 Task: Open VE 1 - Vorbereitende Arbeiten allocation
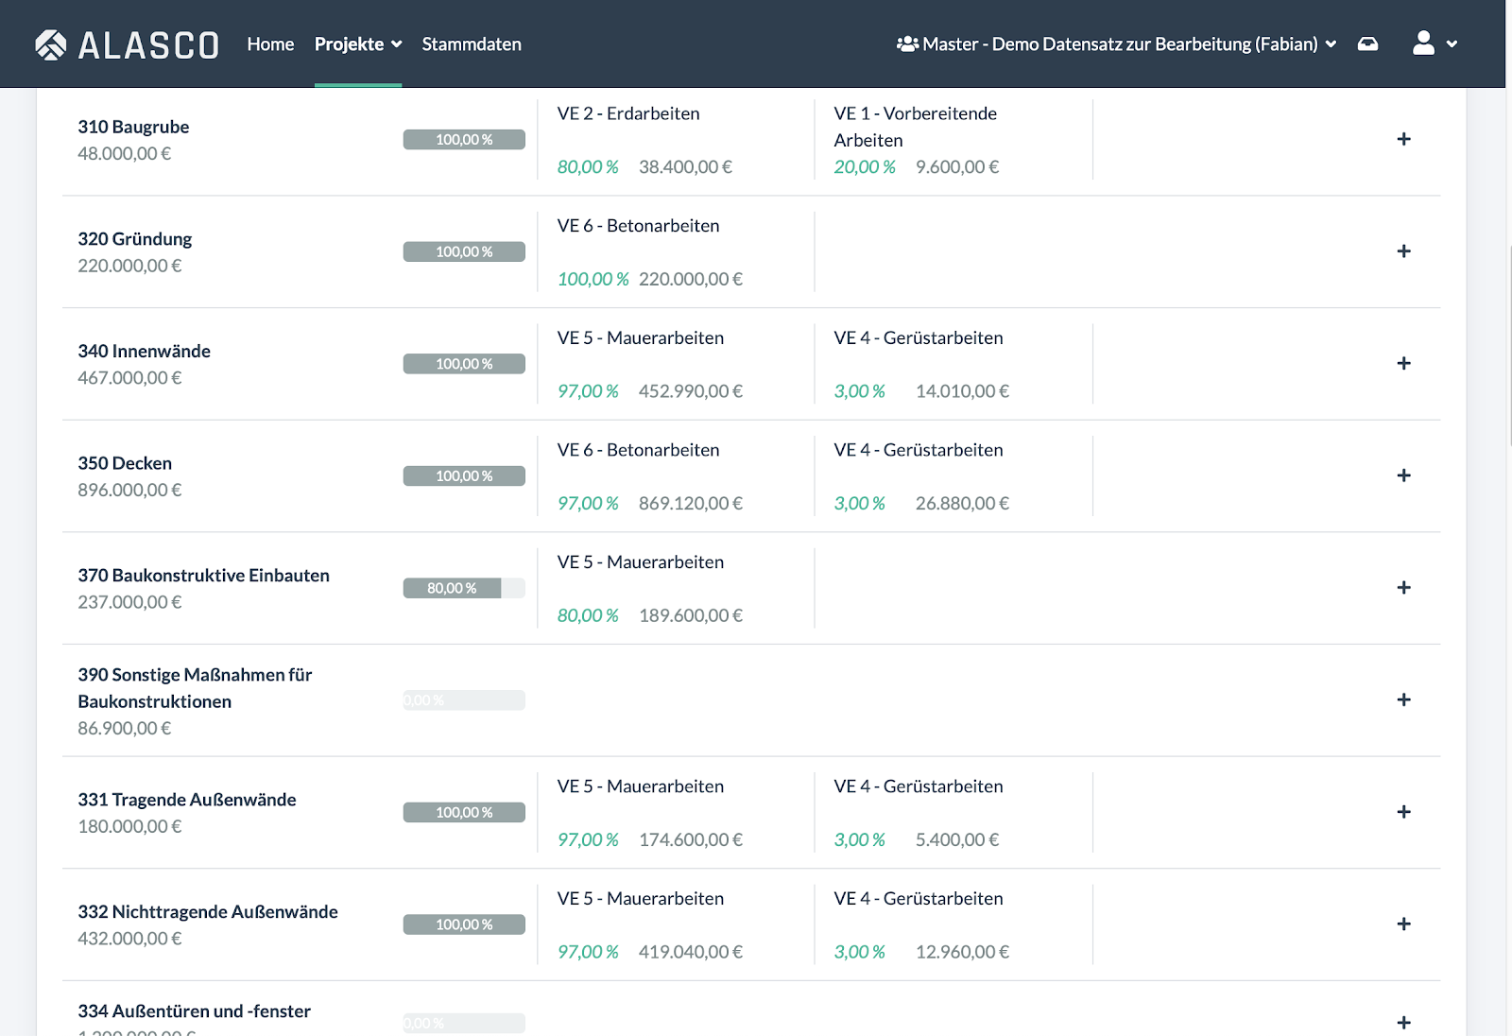[x=915, y=127]
